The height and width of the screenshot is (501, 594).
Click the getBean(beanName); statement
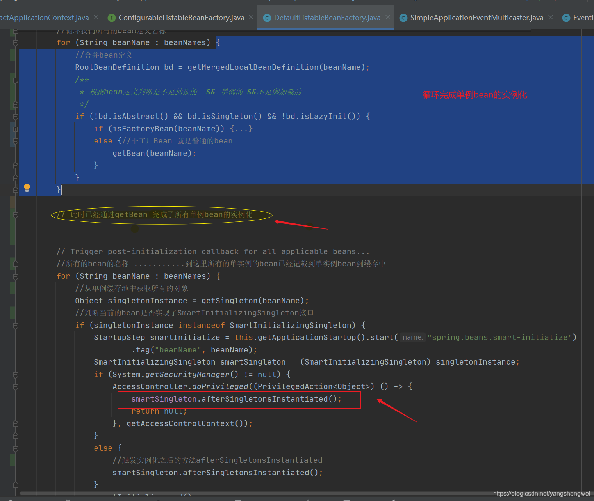154,153
